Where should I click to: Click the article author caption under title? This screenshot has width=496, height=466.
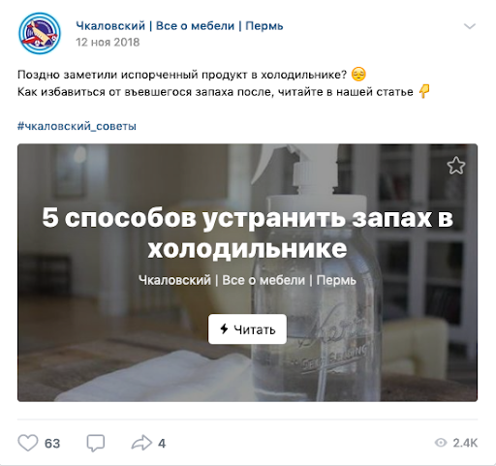pyautogui.click(x=247, y=280)
